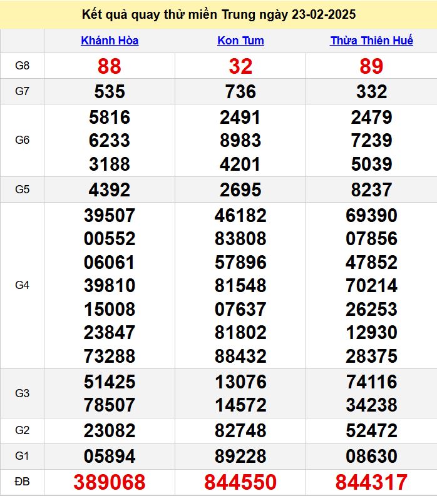Image resolution: width=437 pixels, height=496 pixels.
Task: Click G1 result 89228
Action: click(x=240, y=456)
